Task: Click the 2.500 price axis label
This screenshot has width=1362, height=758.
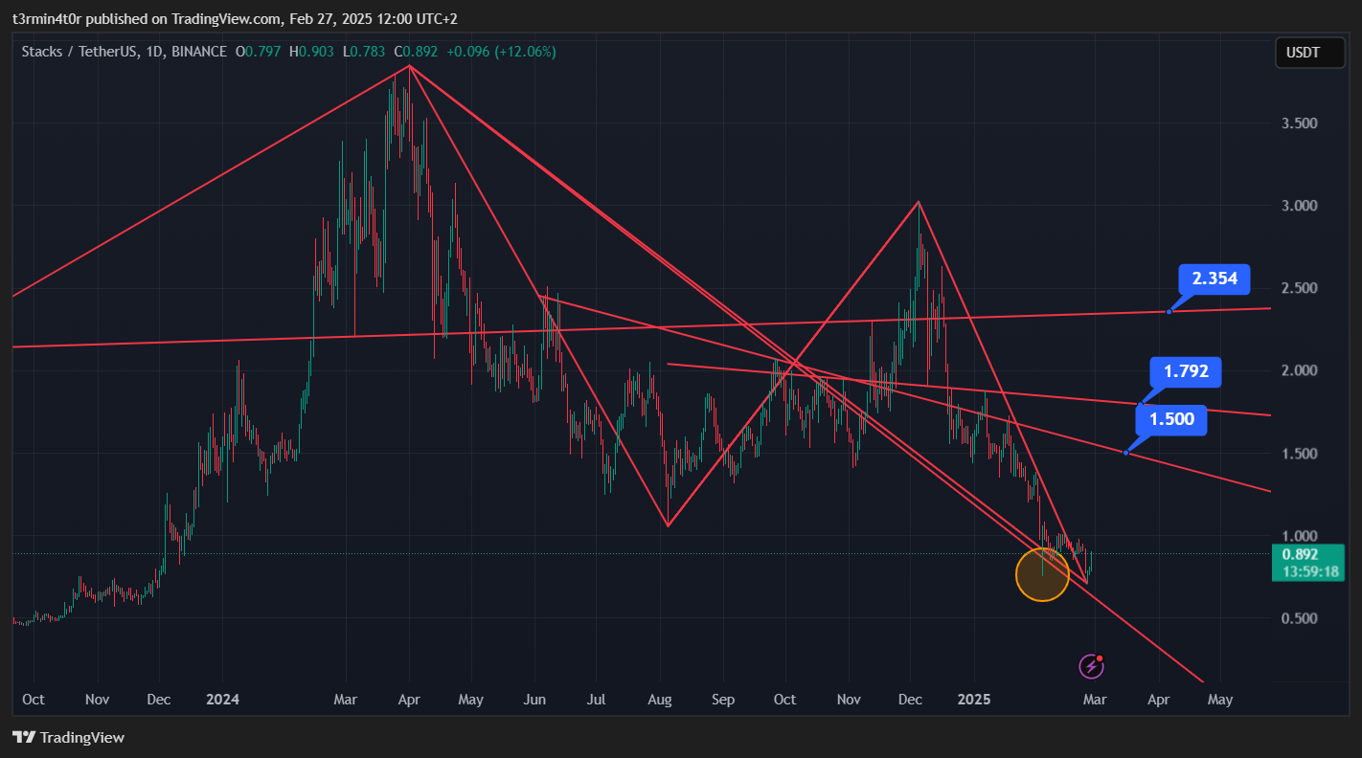Action: click(1300, 288)
